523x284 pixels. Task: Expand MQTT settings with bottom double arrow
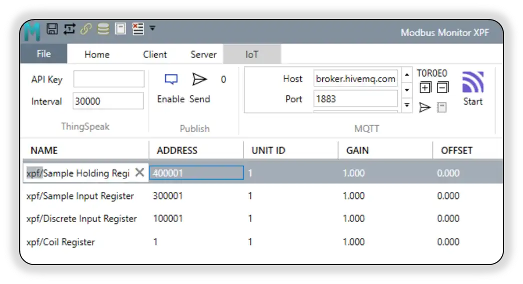point(407,105)
